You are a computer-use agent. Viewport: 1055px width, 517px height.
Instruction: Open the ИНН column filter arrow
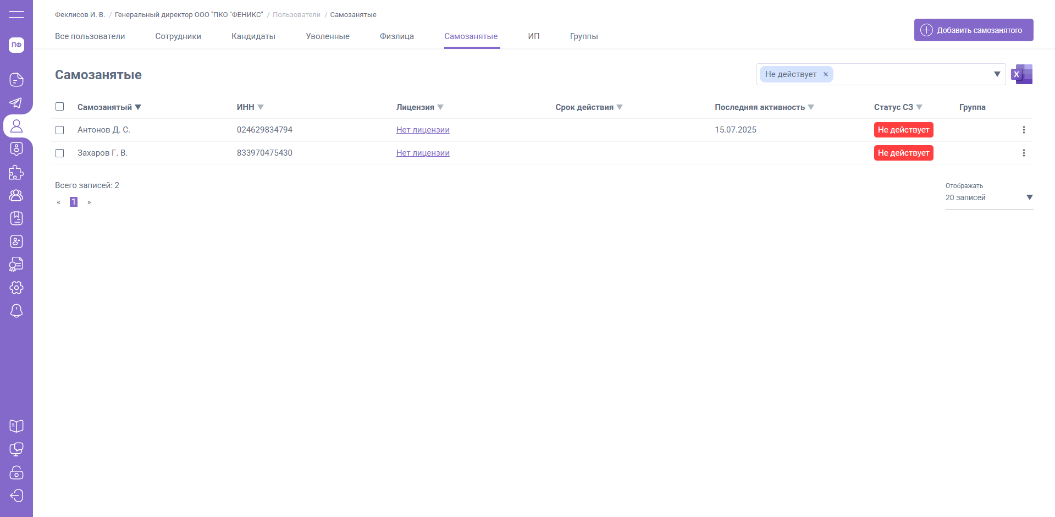coord(261,107)
